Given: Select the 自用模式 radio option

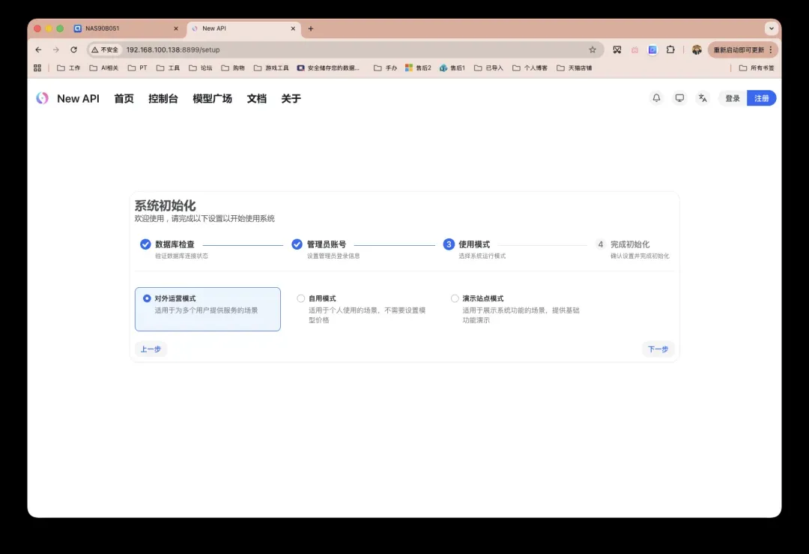Looking at the screenshot, I should pos(301,298).
